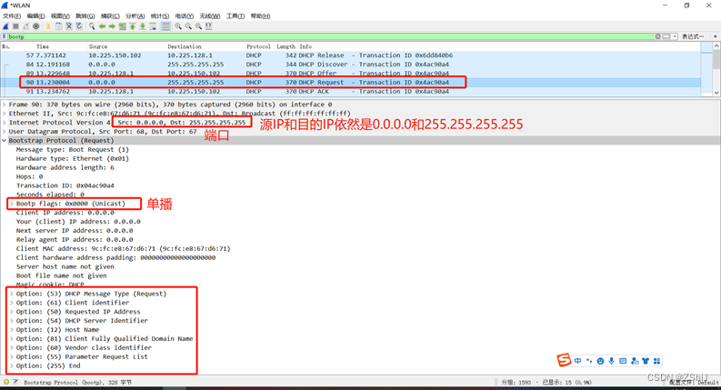Screen dimensions: 721x390
Task: Jump to the first packet
Action: tap(133, 26)
